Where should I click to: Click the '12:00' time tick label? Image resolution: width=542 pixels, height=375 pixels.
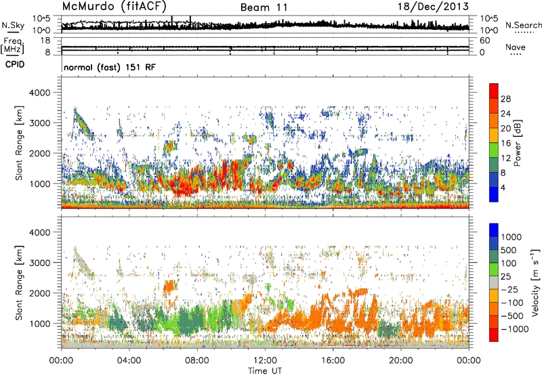point(265,361)
